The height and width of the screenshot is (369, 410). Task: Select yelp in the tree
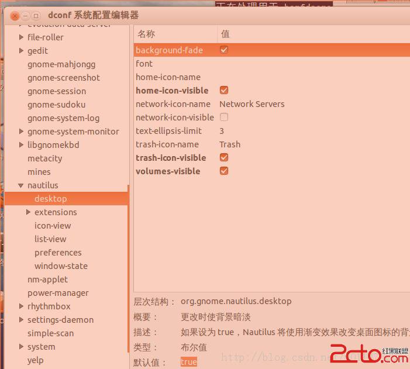tap(35, 360)
